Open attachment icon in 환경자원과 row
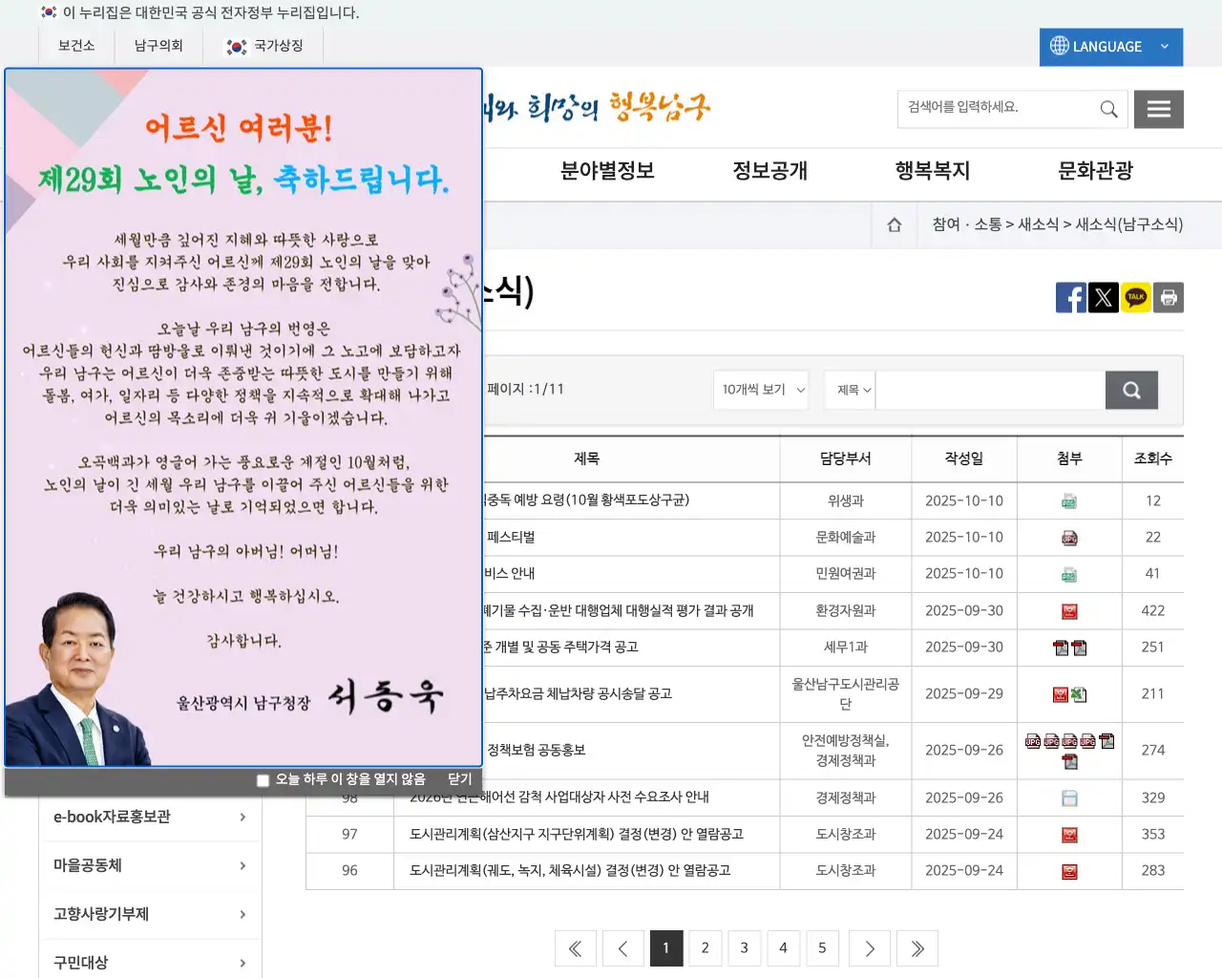This screenshot has height=978, width=1222. point(1069,611)
